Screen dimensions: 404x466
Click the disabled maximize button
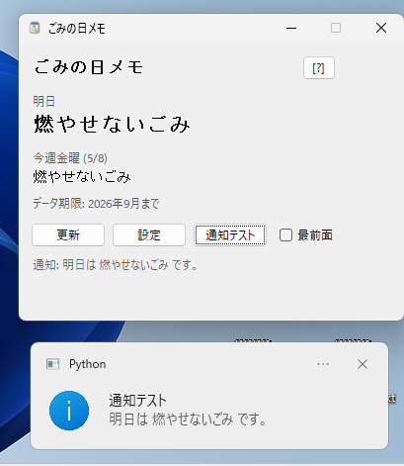(x=336, y=28)
